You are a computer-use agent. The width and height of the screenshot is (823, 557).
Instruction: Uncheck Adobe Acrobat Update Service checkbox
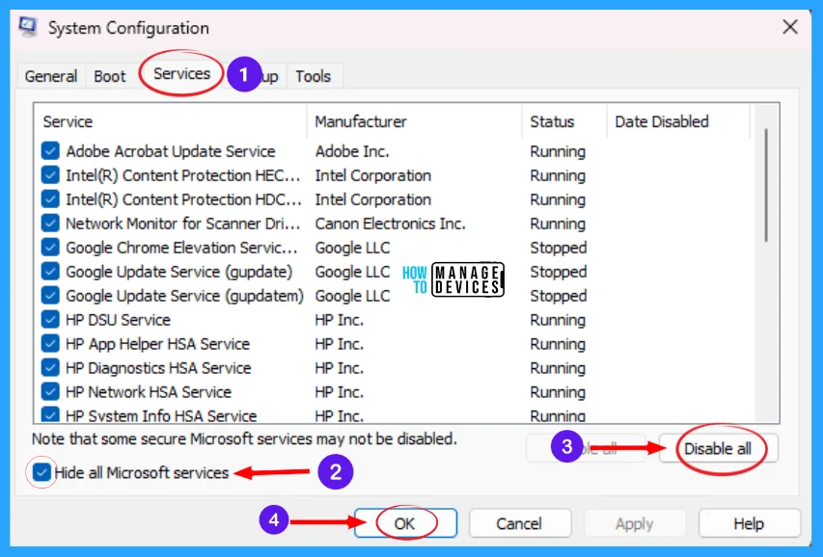(x=50, y=151)
